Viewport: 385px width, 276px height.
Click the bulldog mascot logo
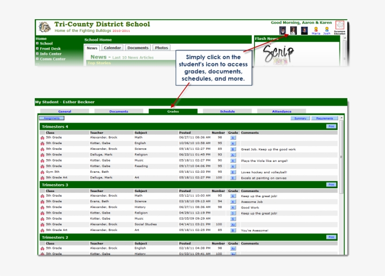[x=45, y=27]
